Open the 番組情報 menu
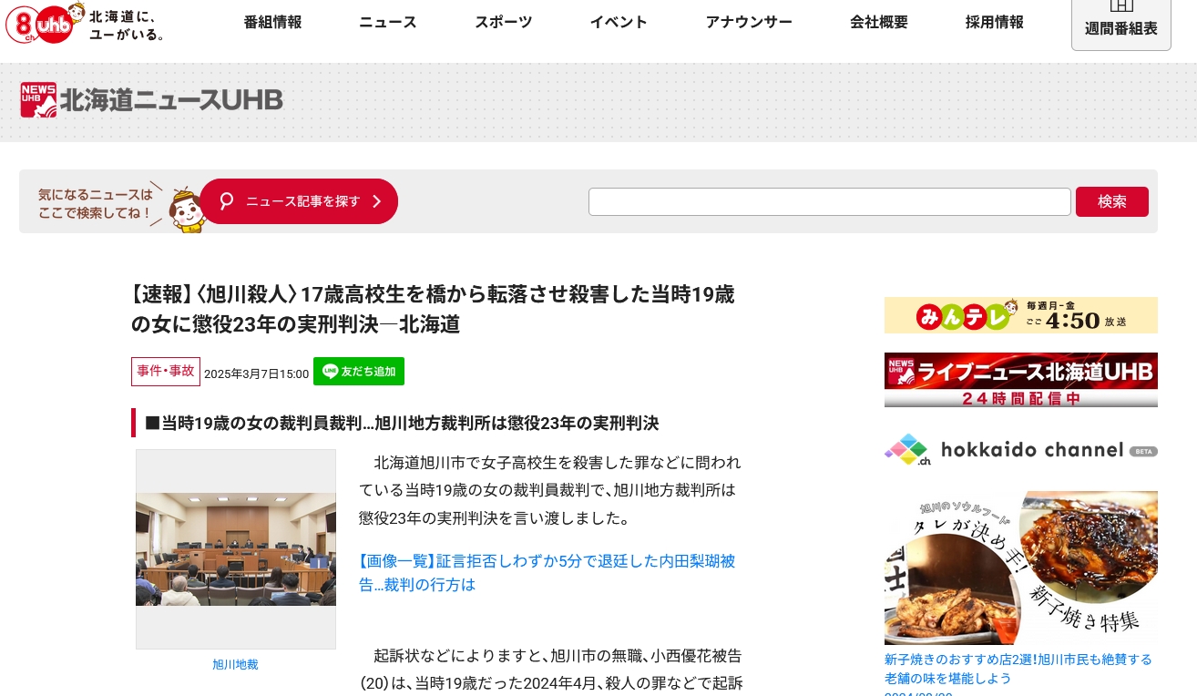Viewport: 1197px width, 696px height. (x=272, y=23)
